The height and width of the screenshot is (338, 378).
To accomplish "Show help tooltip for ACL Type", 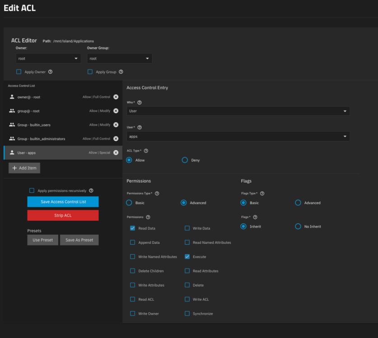I will pyautogui.click(x=146, y=151).
